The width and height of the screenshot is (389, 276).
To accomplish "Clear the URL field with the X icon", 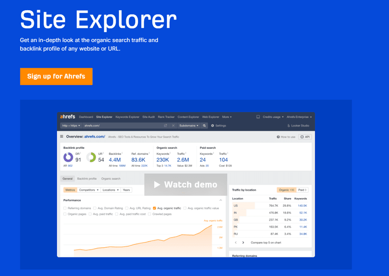I will coord(173,126).
